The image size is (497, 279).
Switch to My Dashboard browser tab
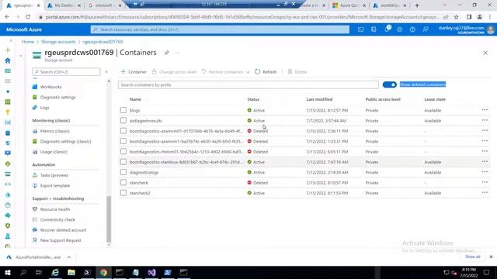click(x=64, y=5)
